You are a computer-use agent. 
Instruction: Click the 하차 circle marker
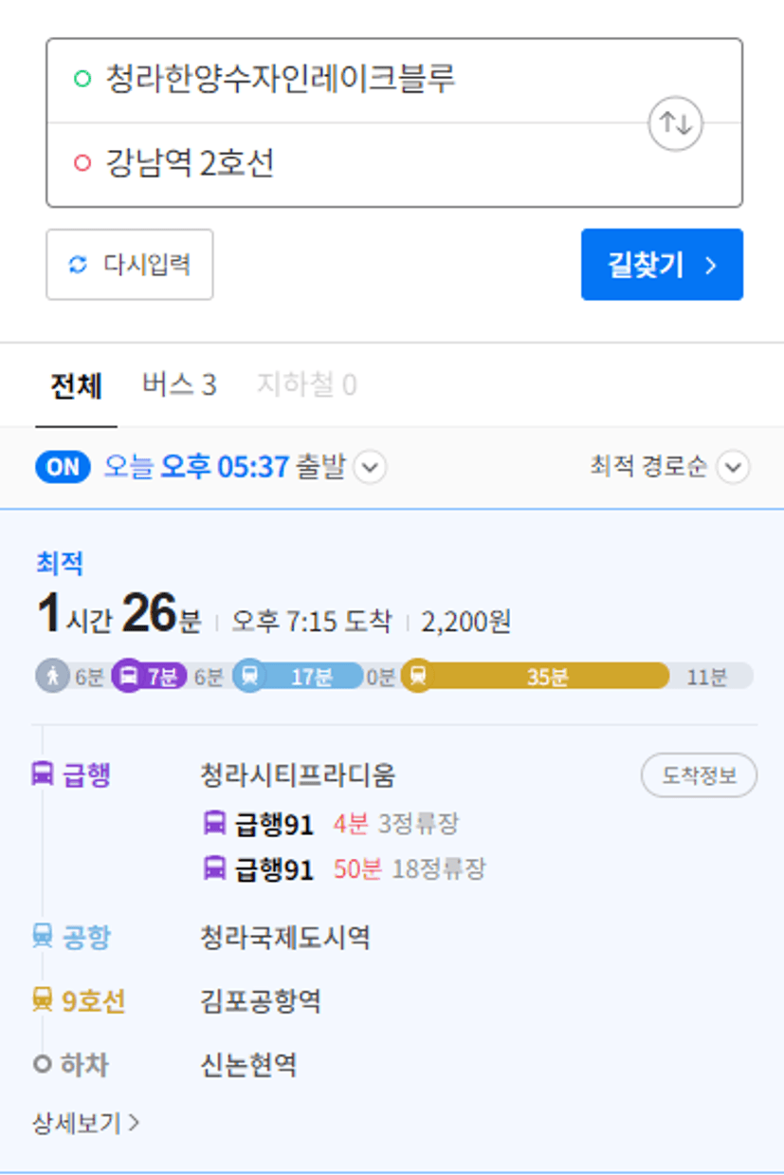tap(42, 1064)
